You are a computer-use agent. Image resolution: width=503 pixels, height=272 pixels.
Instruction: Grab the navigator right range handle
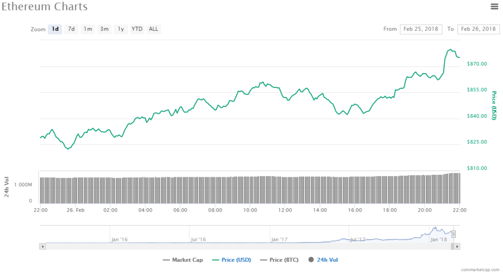[454, 234]
